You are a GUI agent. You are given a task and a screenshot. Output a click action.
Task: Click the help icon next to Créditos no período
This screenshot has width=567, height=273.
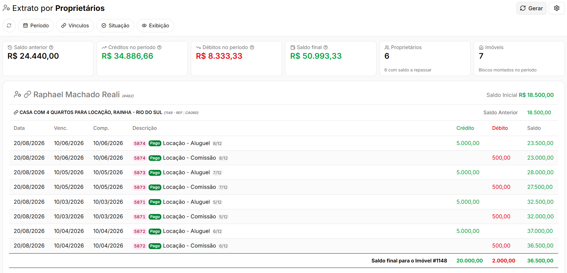click(159, 47)
